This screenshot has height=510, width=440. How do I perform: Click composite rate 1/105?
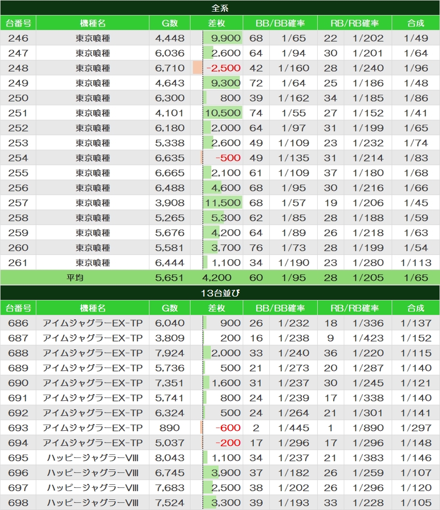[x=416, y=503]
